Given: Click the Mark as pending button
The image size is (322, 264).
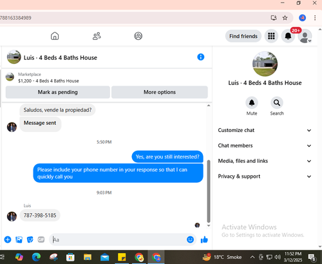Looking at the screenshot, I should click(58, 92).
